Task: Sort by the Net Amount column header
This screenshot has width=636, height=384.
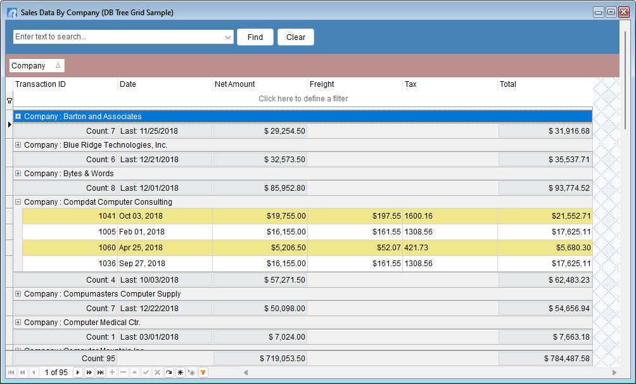Action: coord(260,84)
